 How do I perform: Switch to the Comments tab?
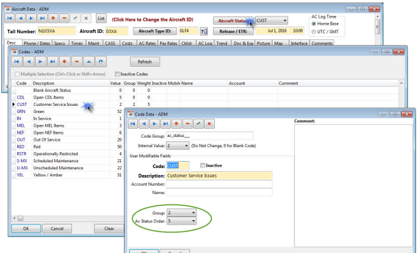pos(322,43)
